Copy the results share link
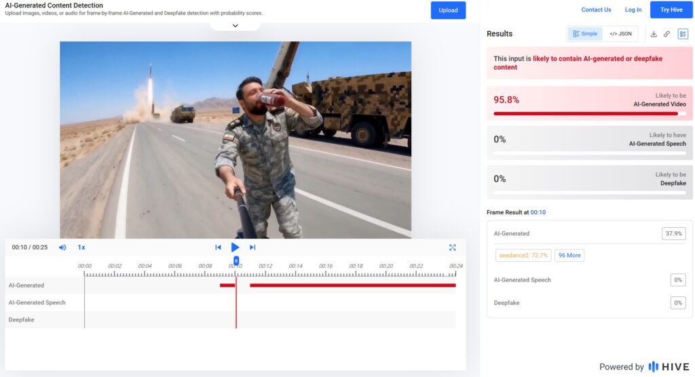The image size is (695, 377). point(666,34)
